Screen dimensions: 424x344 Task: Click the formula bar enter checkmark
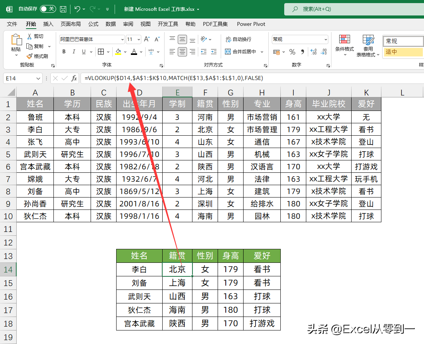tap(64, 78)
